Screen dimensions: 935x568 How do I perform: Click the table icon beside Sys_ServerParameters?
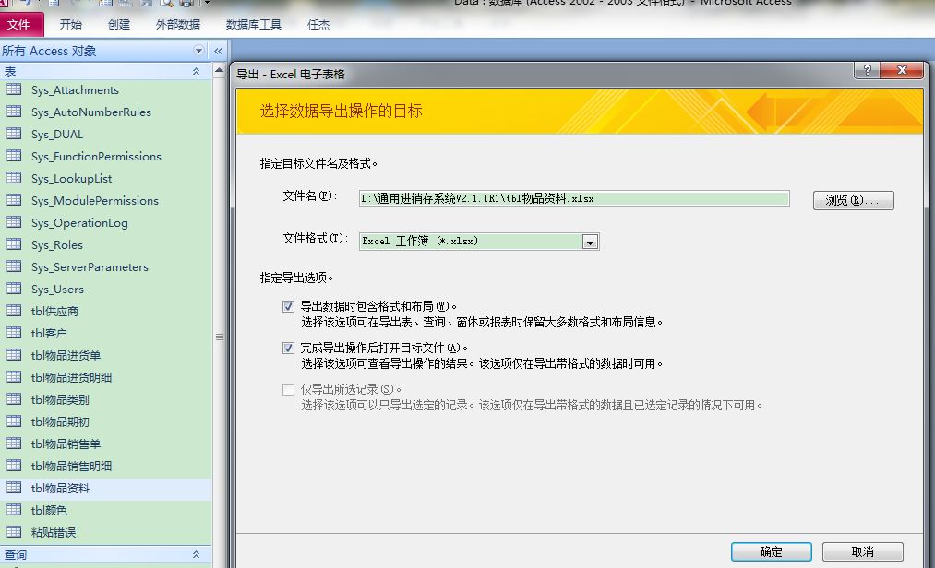pyautogui.click(x=14, y=266)
